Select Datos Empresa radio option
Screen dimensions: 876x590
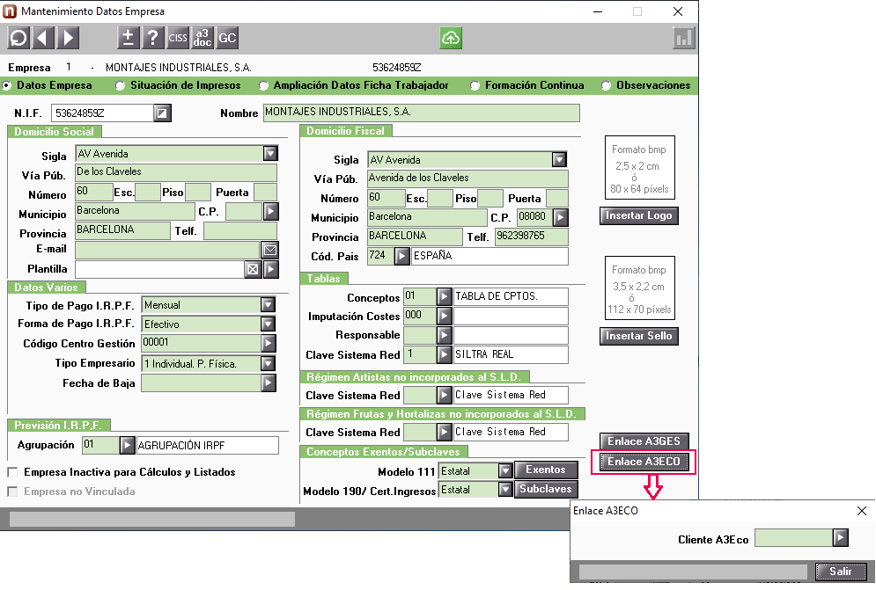(x=7, y=85)
